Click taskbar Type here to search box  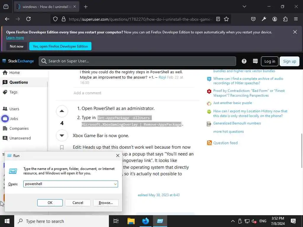point(62,221)
